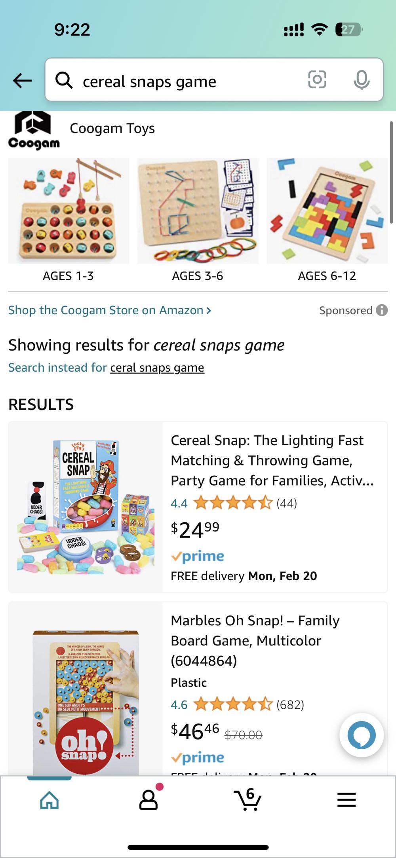Open the Alexa assistant button
396x858 pixels.
coord(361,735)
